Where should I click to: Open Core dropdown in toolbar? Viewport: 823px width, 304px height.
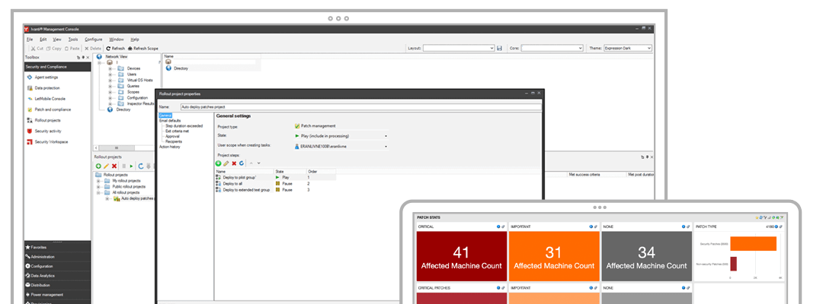552,48
